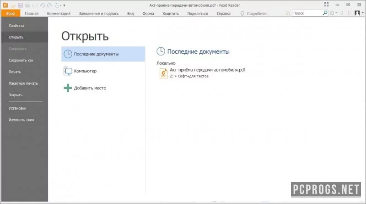Click the undo arrow icon
The height and width of the screenshot is (204, 366).
pos(42,5)
